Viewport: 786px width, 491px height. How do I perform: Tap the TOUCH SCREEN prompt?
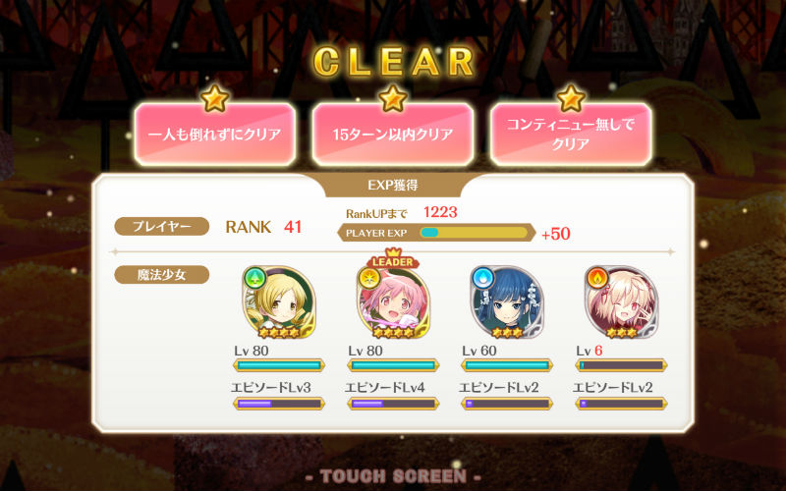[393, 476]
